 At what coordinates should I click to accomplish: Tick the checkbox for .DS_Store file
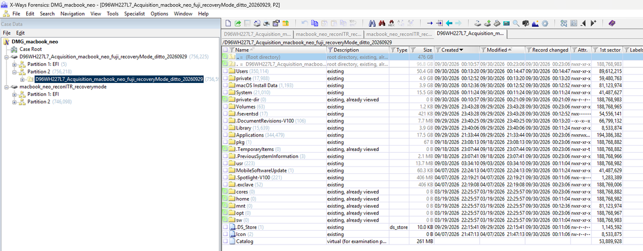(224, 227)
